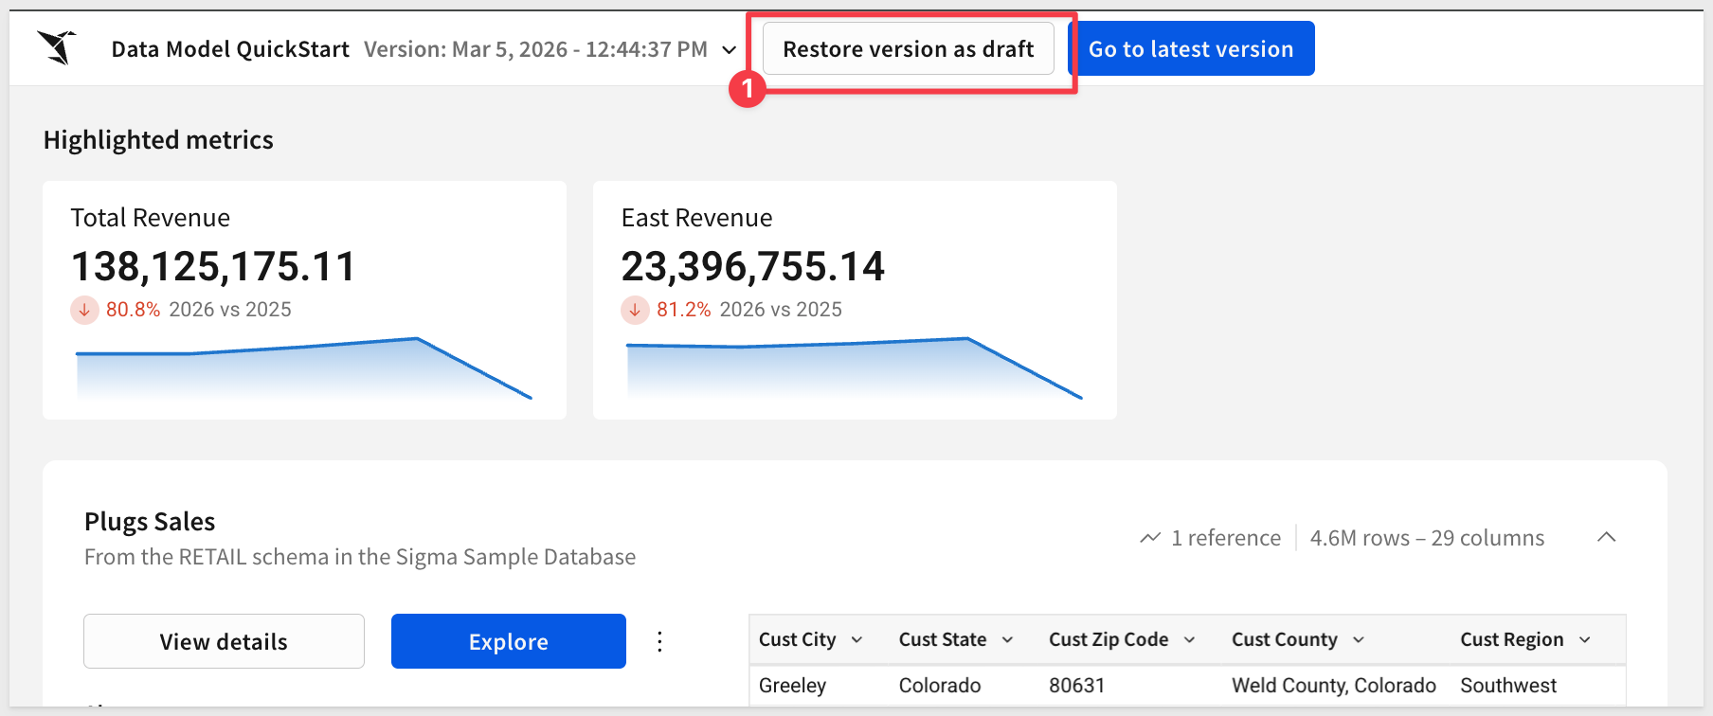Open Cust Region column menu

[1584, 640]
